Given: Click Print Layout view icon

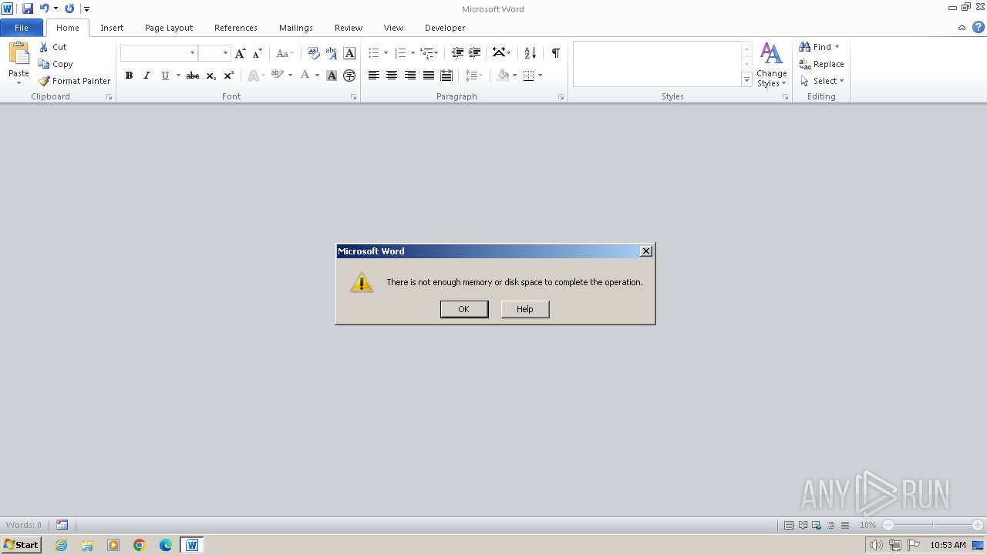Looking at the screenshot, I should (x=789, y=525).
